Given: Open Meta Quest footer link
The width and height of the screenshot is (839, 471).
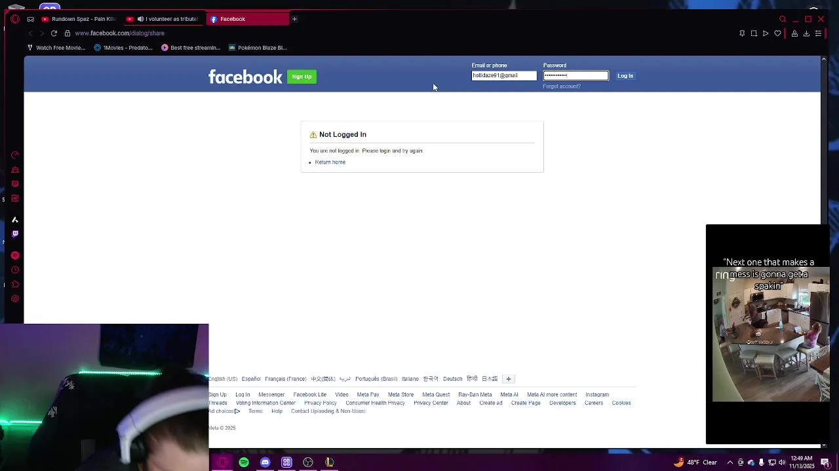Looking at the screenshot, I should tap(436, 394).
